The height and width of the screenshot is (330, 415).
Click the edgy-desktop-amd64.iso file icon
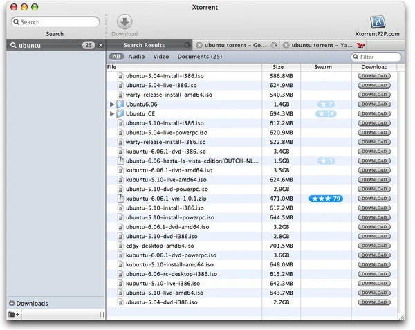click(120, 246)
